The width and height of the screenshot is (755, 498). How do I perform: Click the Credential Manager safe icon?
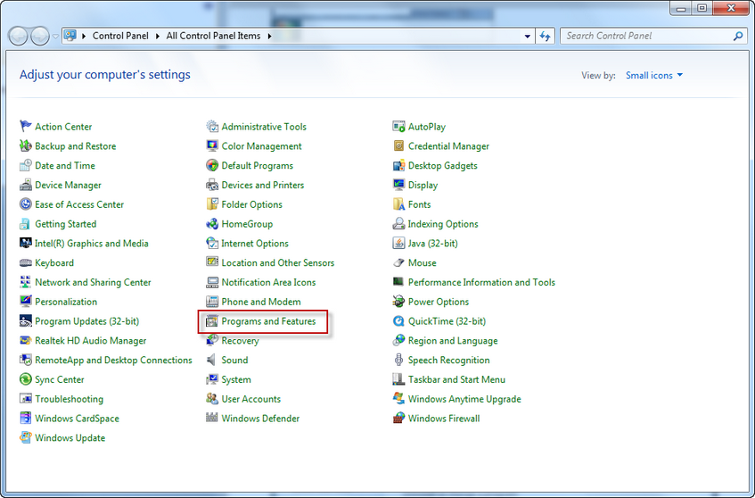[398, 145]
